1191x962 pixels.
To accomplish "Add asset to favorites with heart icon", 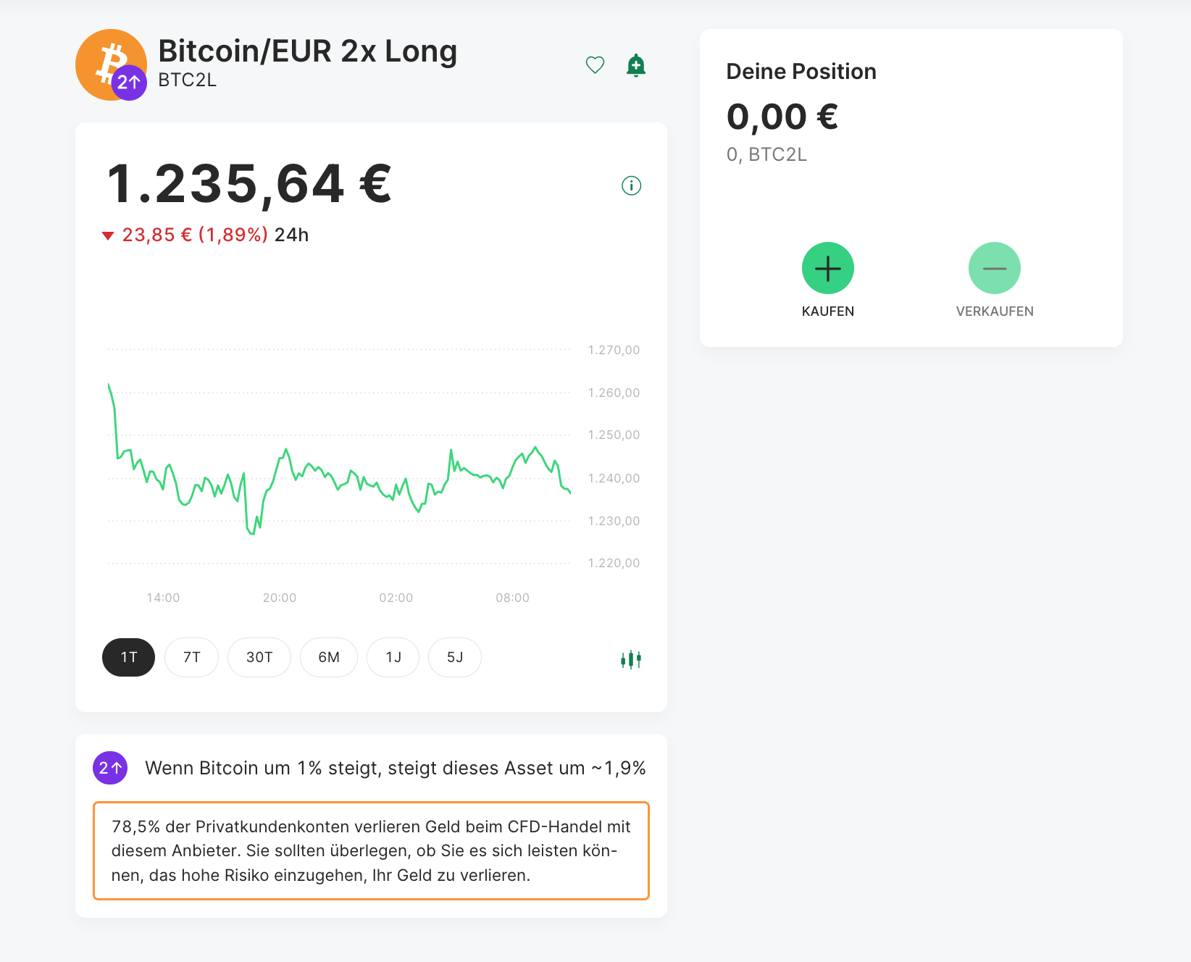I will (595, 65).
